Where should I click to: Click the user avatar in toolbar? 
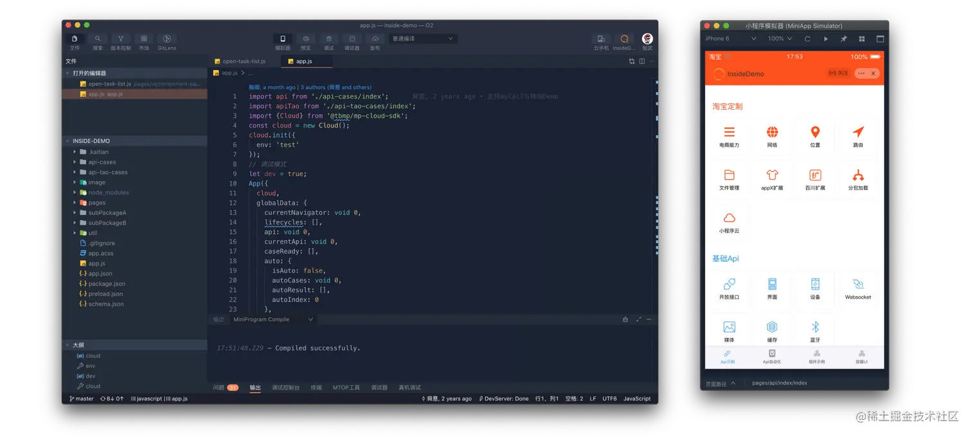[x=647, y=39]
